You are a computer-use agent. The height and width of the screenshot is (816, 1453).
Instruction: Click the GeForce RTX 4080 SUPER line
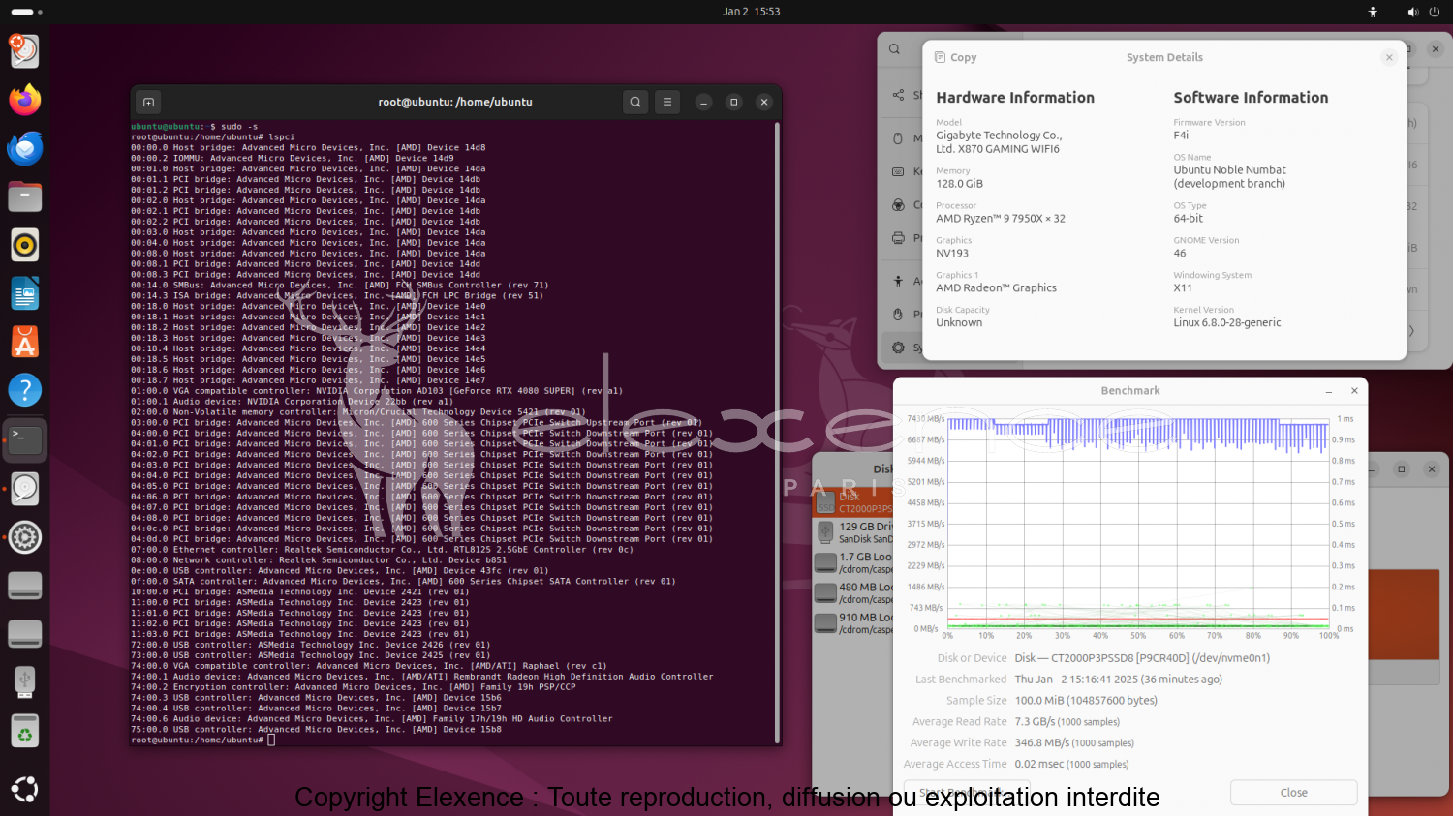click(377, 391)
